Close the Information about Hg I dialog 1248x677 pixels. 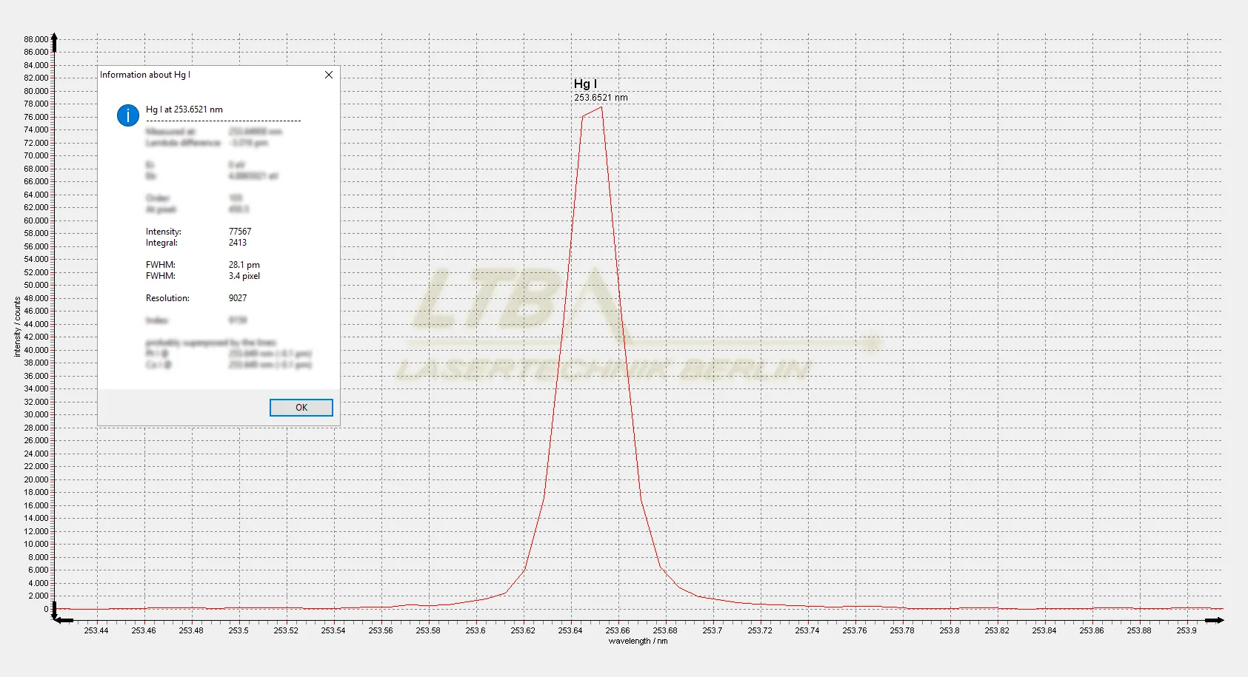[329, 75]
